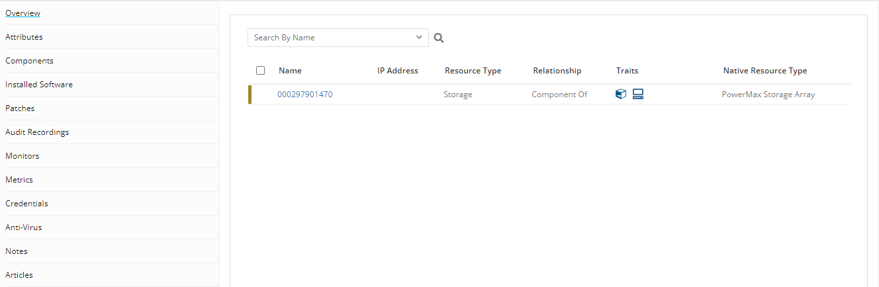Toggle the select-all checkbox in header

coord(260,70)
